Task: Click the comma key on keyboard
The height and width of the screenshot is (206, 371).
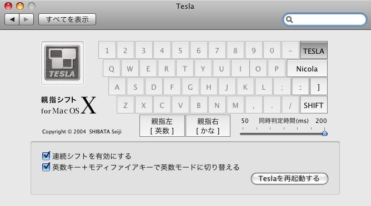Action: click(254, 105)
